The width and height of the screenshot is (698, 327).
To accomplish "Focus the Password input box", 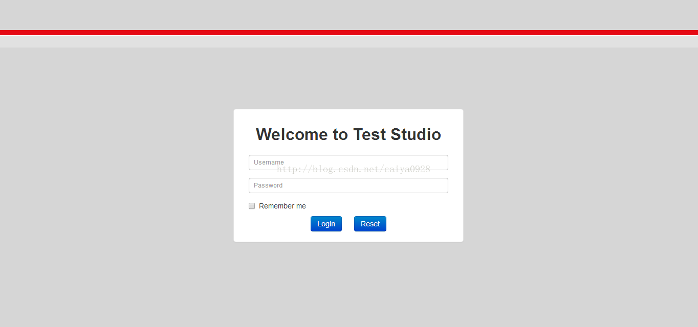I will tap(348, 185).
